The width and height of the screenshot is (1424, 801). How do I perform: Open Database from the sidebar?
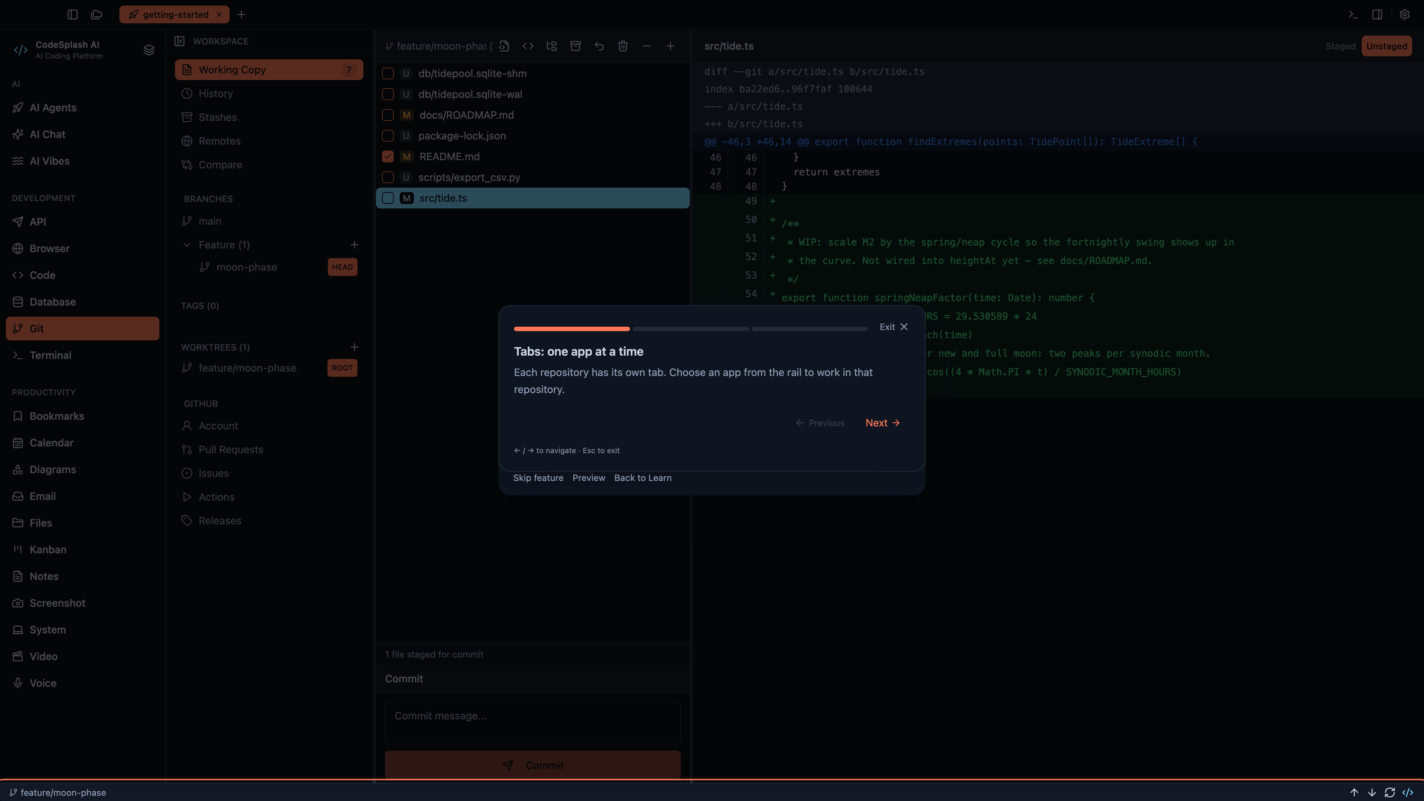click(83, 302)
